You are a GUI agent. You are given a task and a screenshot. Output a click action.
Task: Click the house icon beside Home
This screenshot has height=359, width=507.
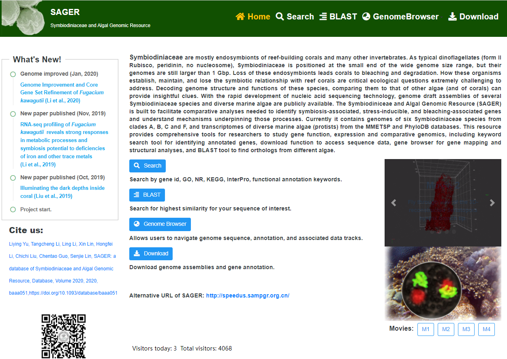pos(240,17)
